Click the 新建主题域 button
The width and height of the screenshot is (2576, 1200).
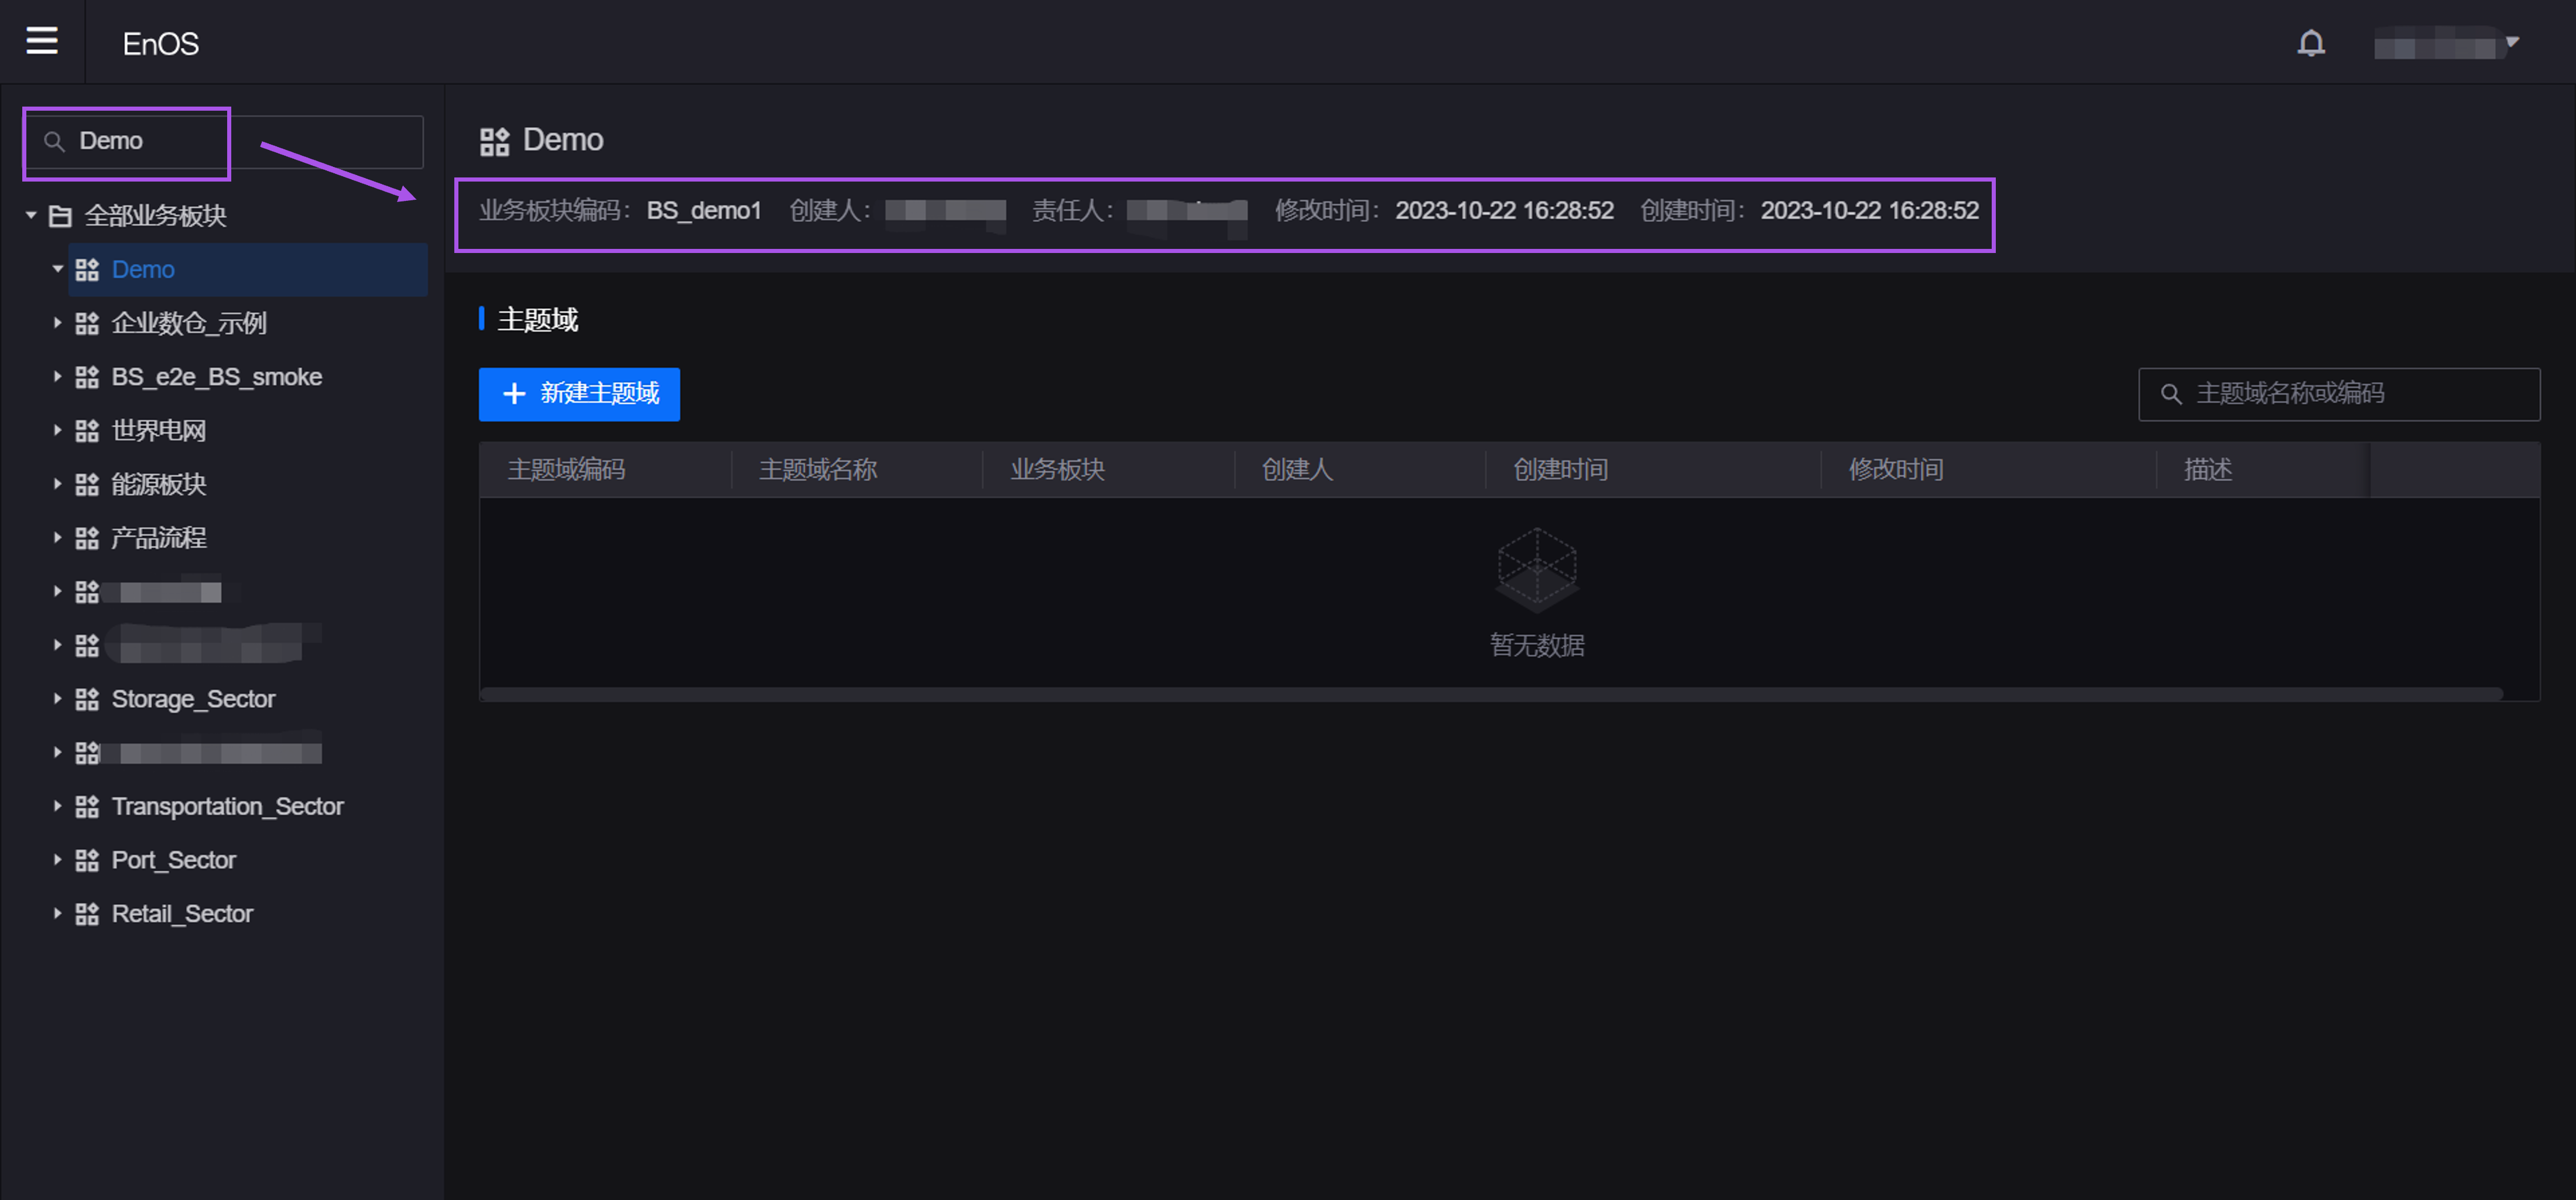(x=579, y=394)
